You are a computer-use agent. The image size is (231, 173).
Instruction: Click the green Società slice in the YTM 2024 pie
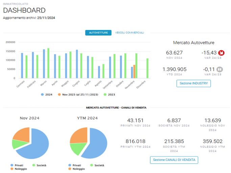click(x=77, y=148)
